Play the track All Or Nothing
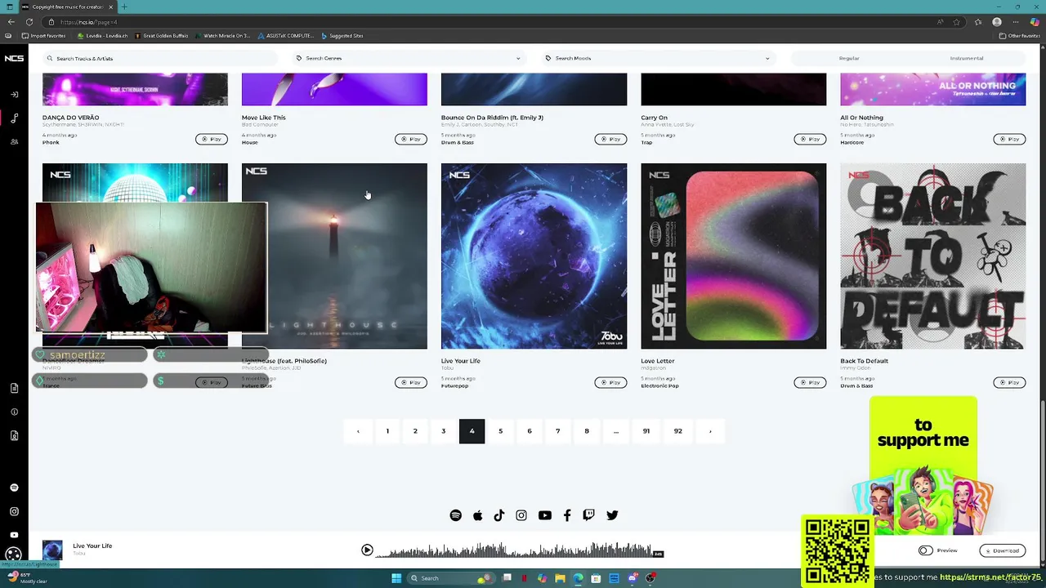 (1009, 139)
